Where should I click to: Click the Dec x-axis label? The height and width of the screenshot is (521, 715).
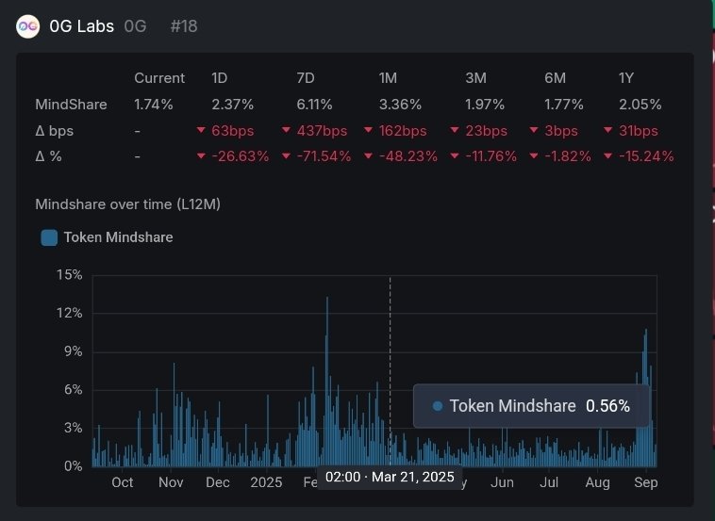pyautogui.click(x=218, y=482)
